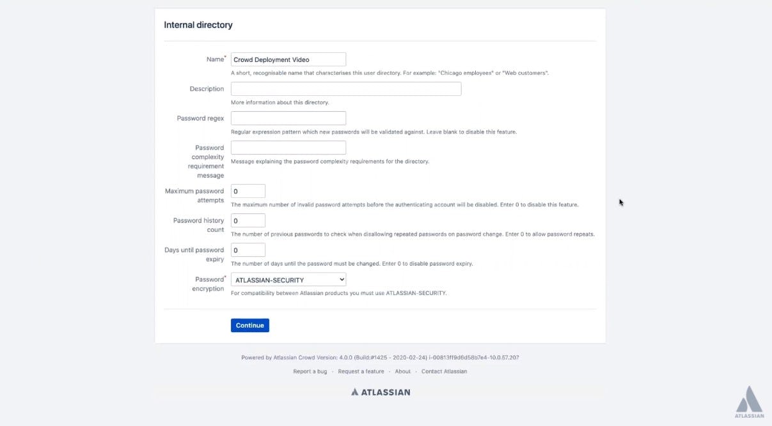Image resolution: width=772 pixels, height=426 pixels.
Task: Select the Password history count field
Action: pyautogui.click(x=248, y=220)
